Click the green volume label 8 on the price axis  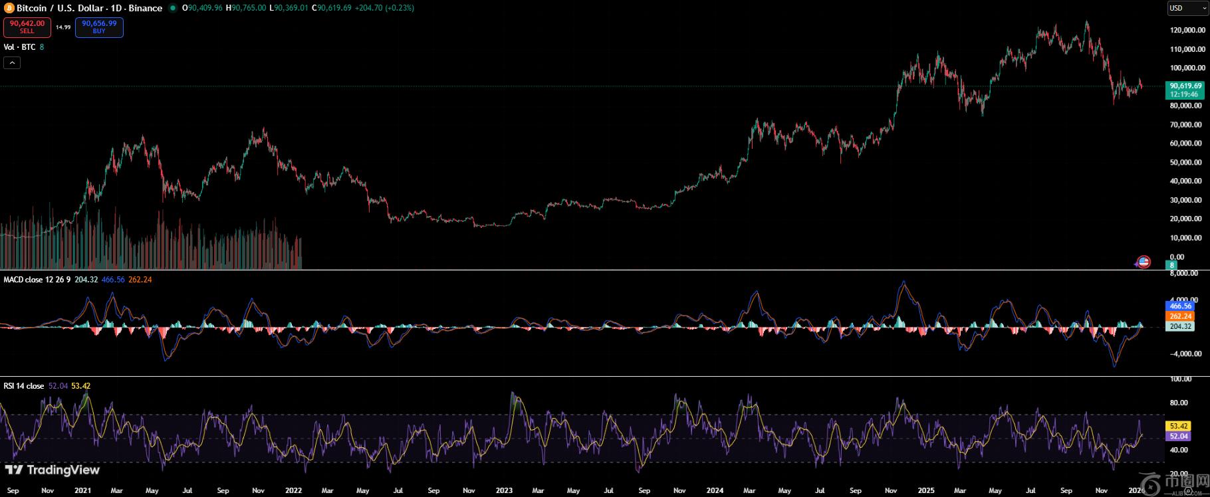[1171, 265]
